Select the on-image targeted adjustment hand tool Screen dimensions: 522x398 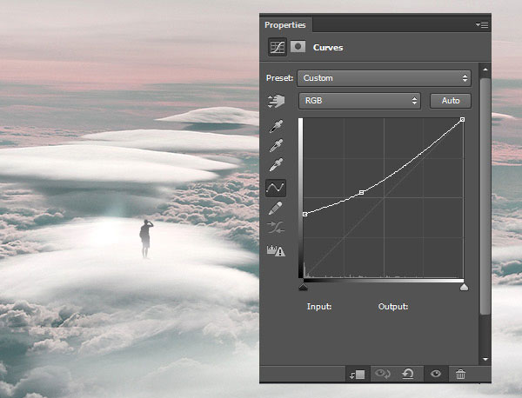tap(276, 102)
